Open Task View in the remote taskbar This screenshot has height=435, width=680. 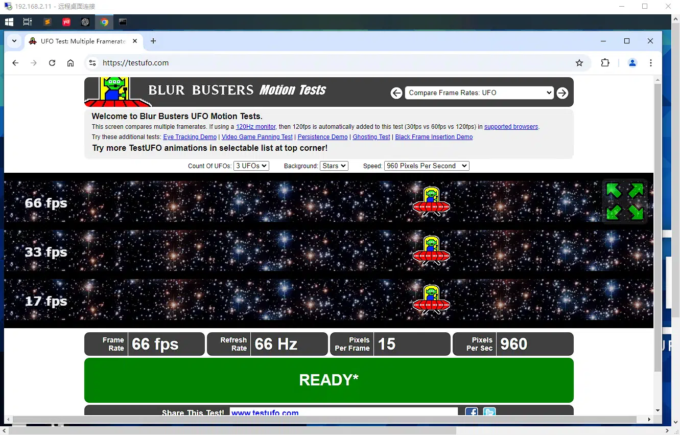pos(28,22)
